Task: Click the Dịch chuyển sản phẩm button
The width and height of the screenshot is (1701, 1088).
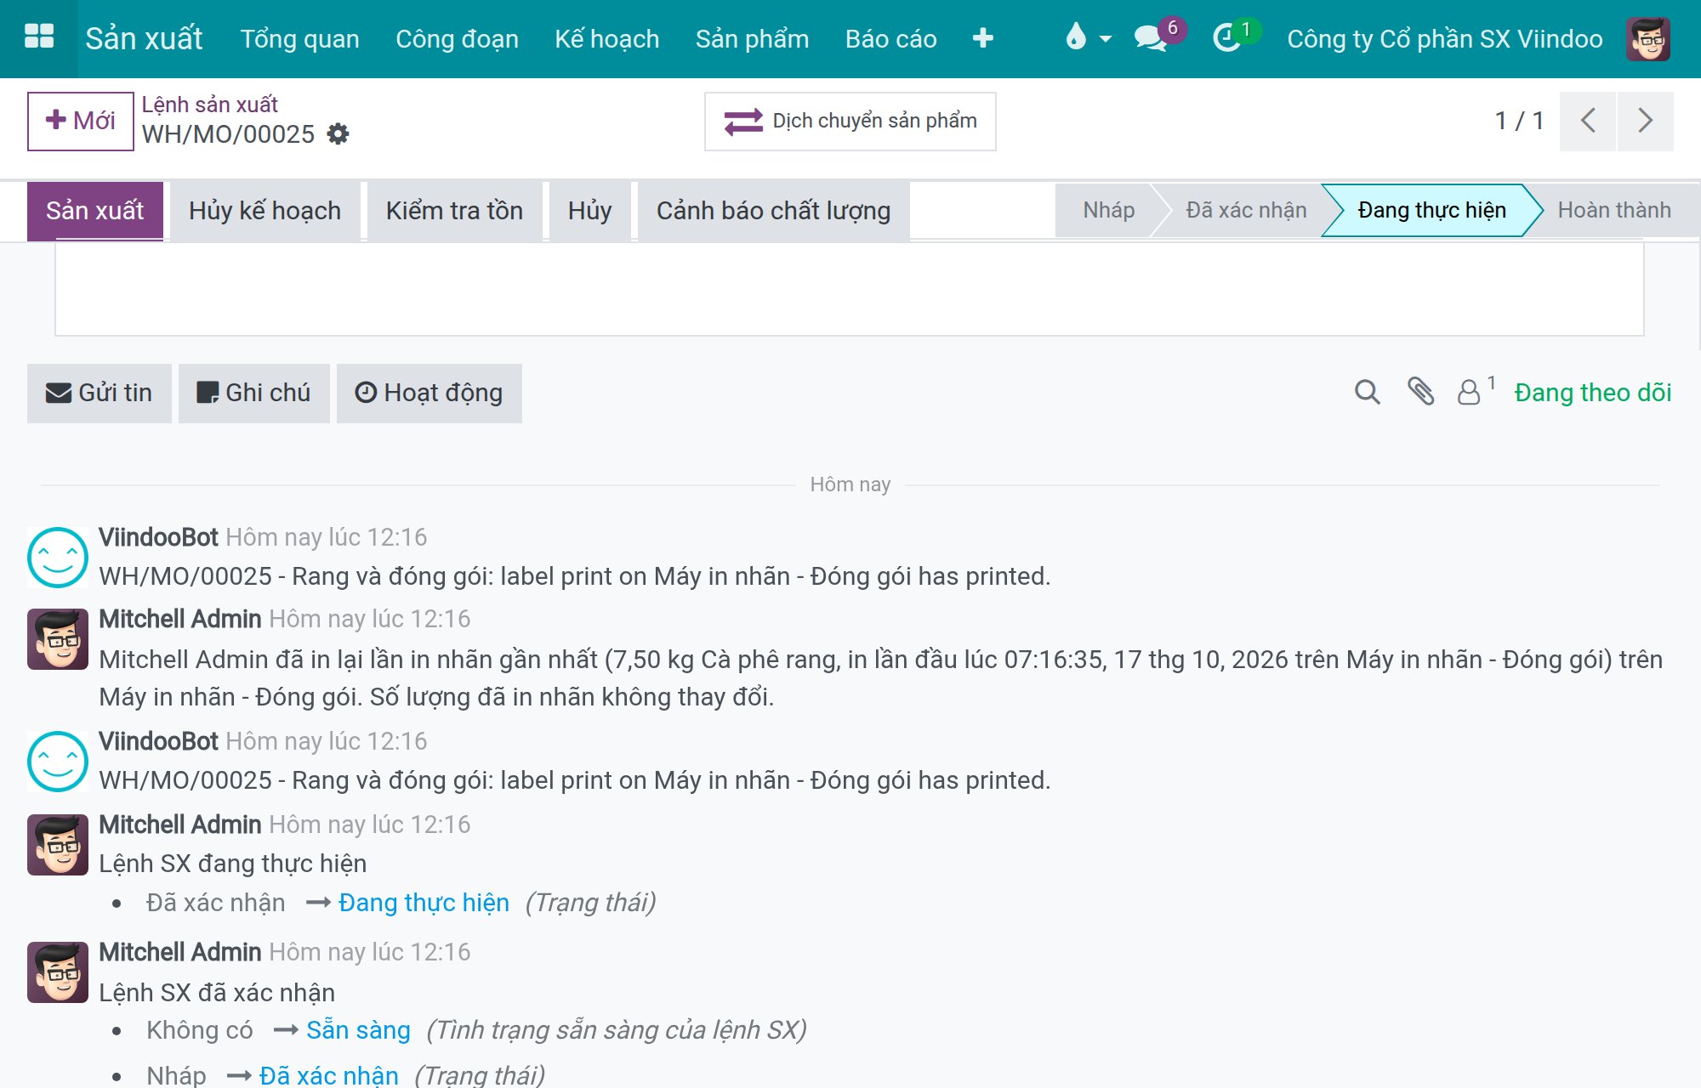Action: [x=850, y=122]
